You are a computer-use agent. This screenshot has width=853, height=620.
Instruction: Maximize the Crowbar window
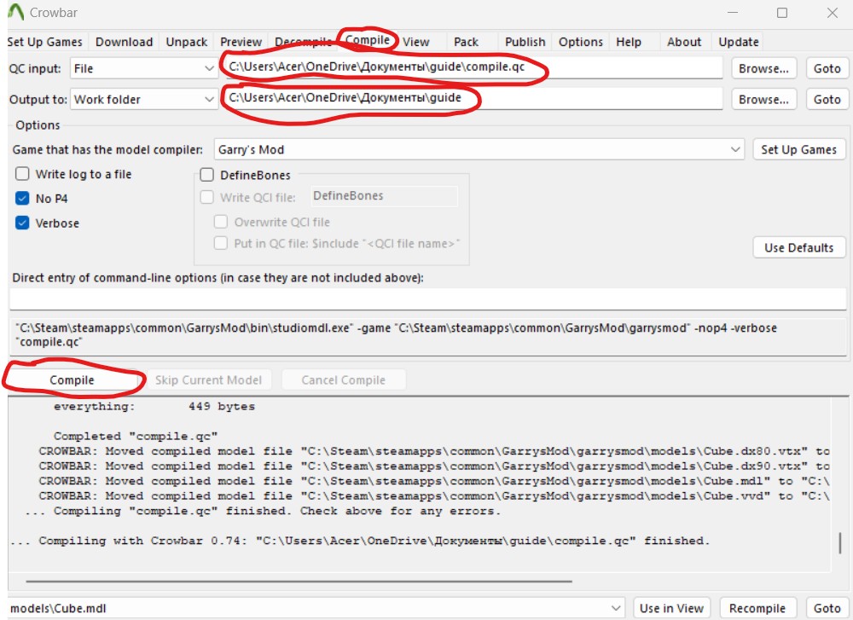pos(781,13)
